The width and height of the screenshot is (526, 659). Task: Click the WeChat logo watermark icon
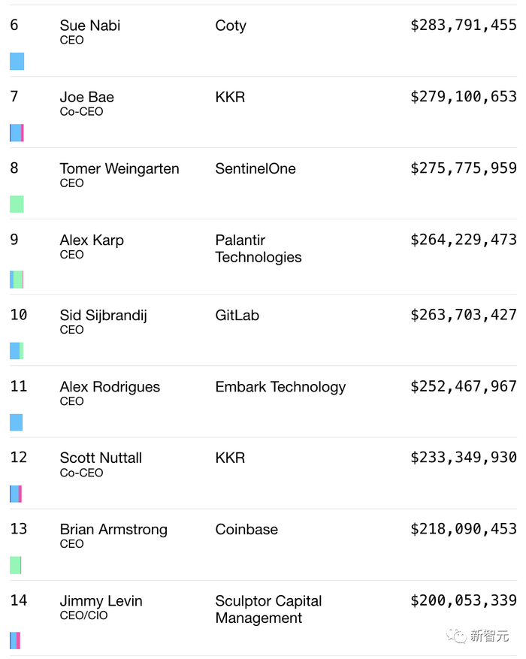tap(456, 636)
